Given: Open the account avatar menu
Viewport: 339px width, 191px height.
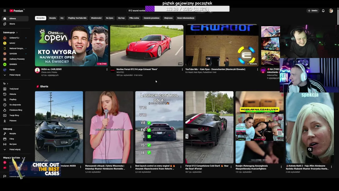Looking at the screenshot, I should tap(331, 11).
